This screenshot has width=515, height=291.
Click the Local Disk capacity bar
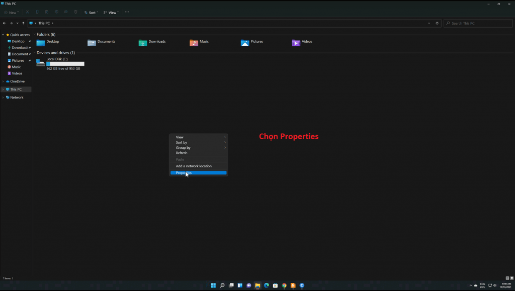(64, 64)
